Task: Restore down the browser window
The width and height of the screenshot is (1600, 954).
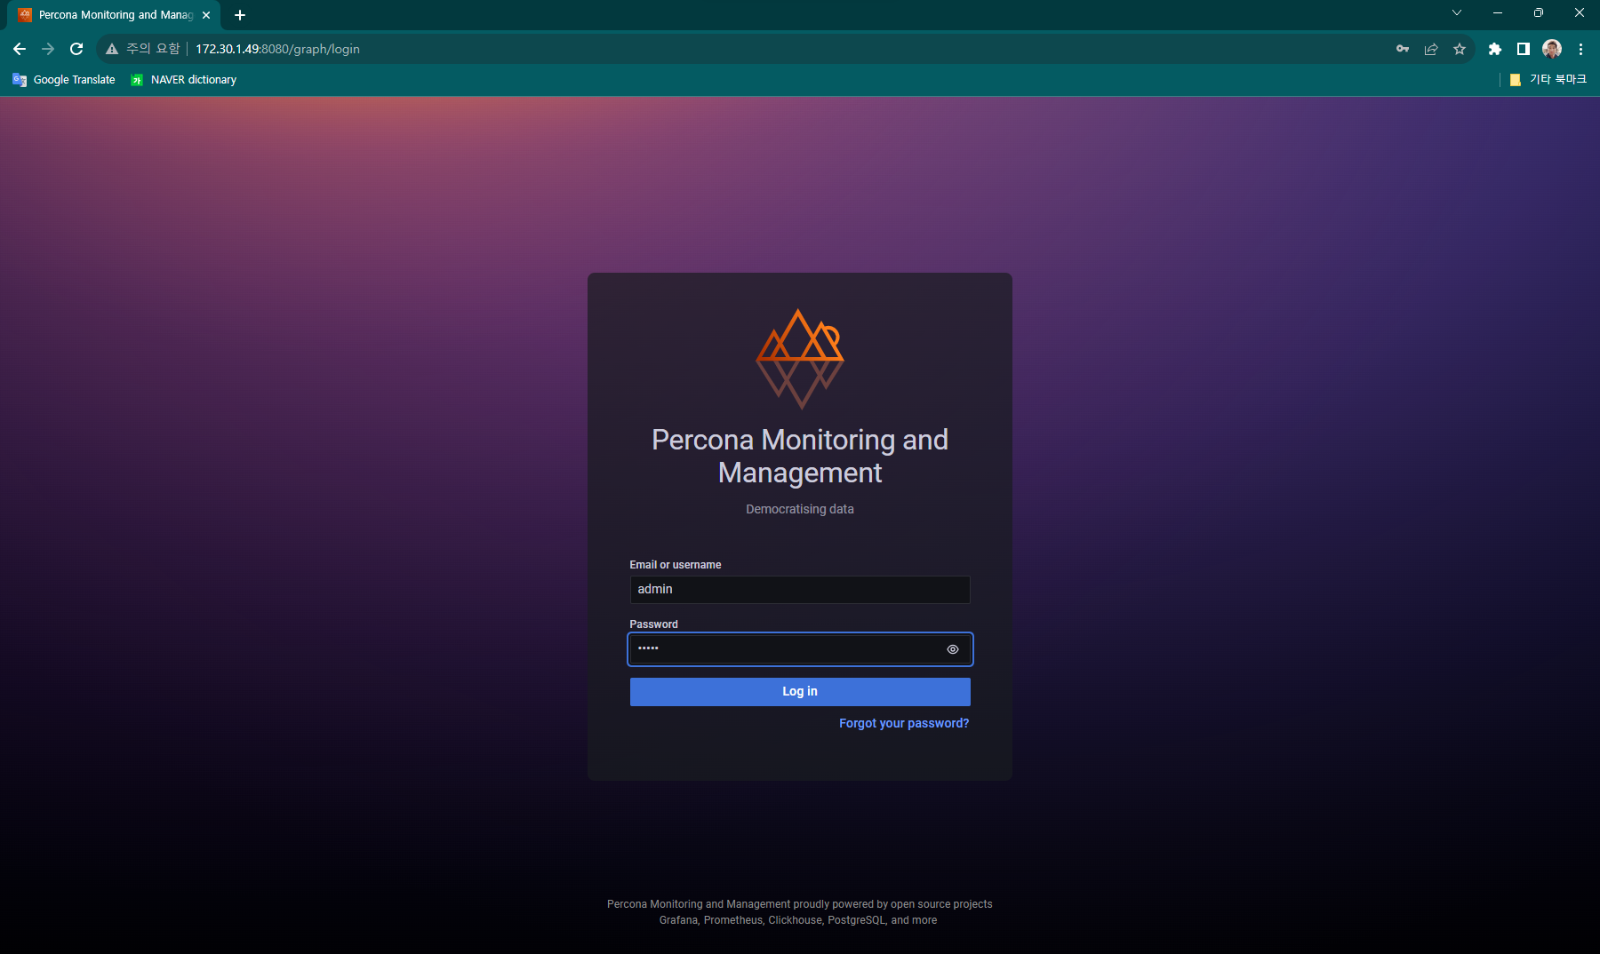Action: (1539, 12)
